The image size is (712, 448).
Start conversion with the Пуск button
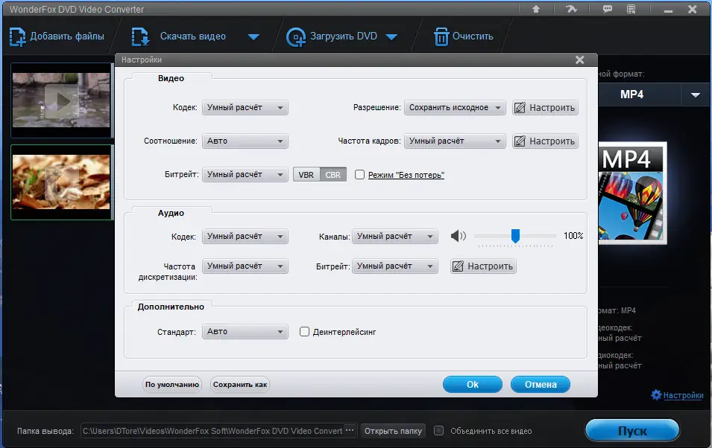point(632,431)
